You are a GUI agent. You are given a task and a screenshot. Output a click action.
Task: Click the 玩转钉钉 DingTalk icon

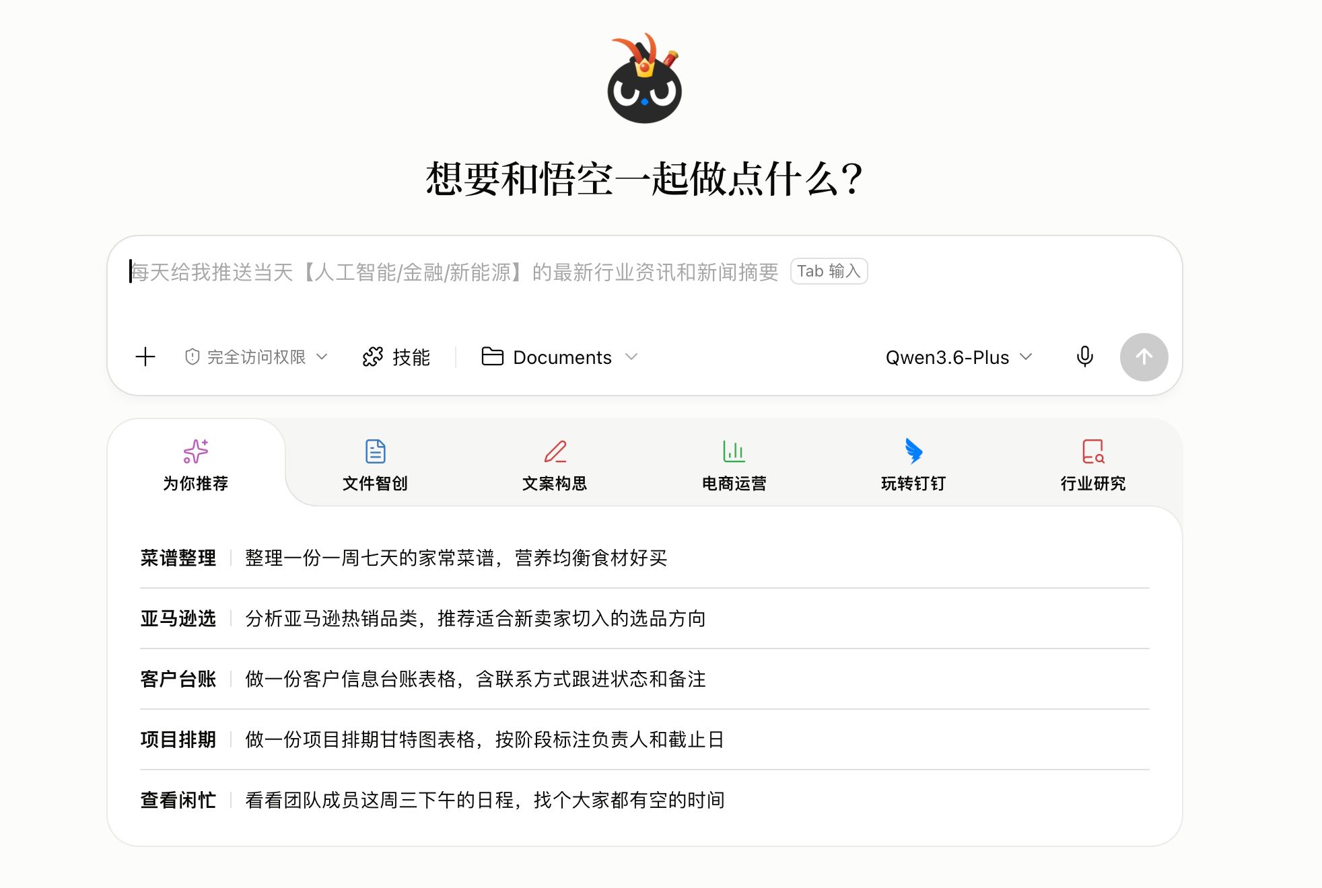[x=913, y=451]
